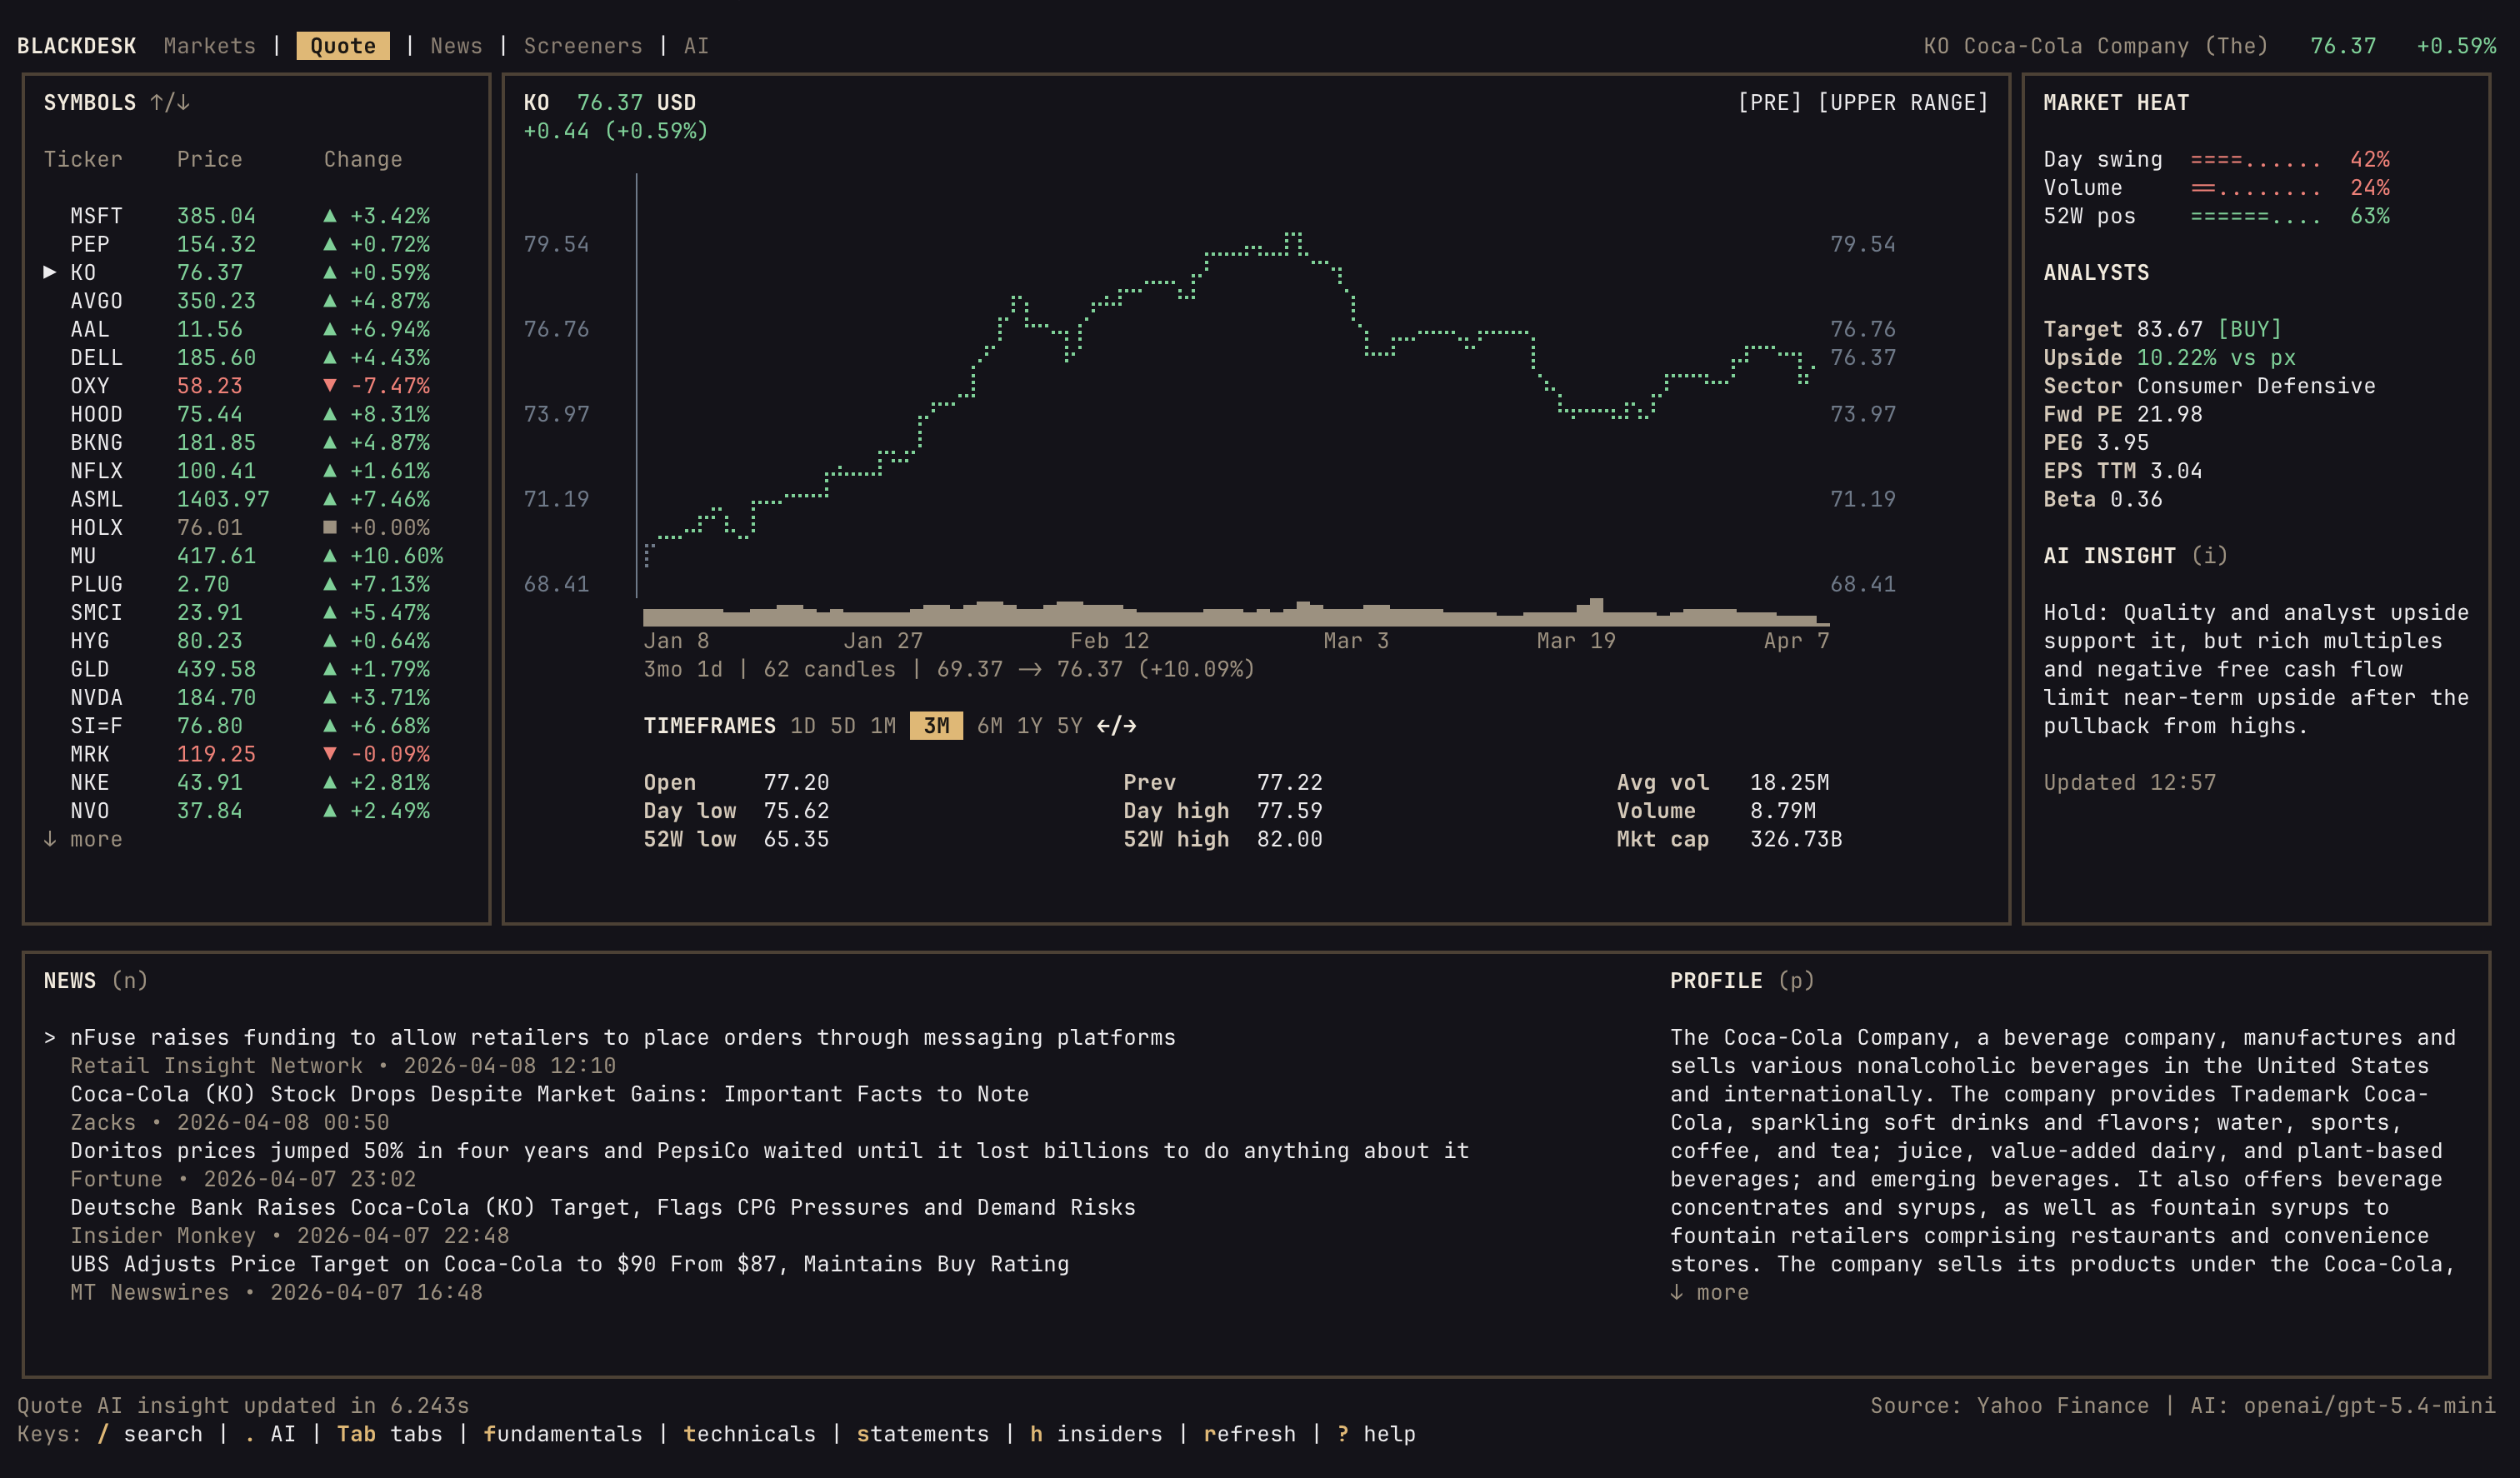
Task: Click the ▶ marker next to KO ticker
Action: coord(48,272)
